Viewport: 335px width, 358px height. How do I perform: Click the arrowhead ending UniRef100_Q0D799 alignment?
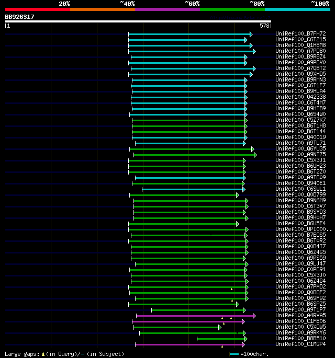point(237,195)
